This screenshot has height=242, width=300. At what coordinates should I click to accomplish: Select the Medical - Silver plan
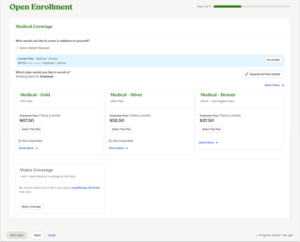(x=121, y=129)
